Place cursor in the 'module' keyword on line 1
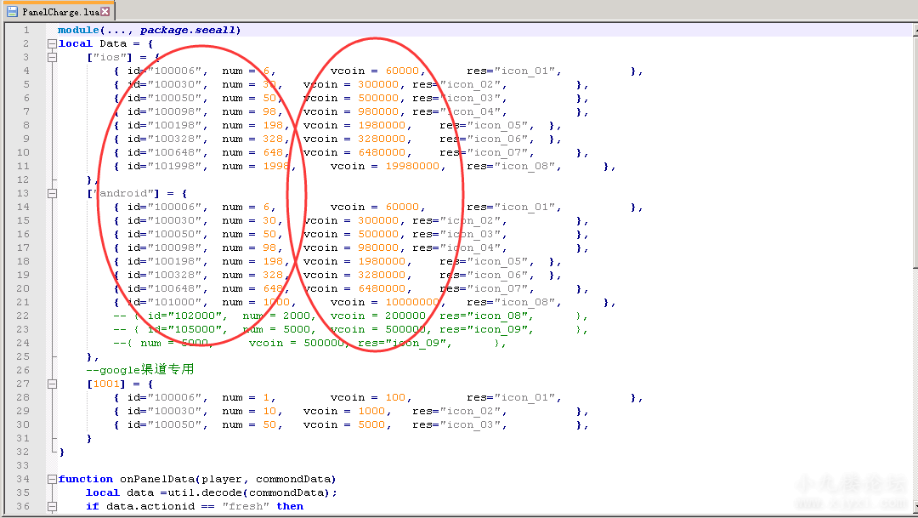This screenshot has height=518, width=918. tap(78, 30)
